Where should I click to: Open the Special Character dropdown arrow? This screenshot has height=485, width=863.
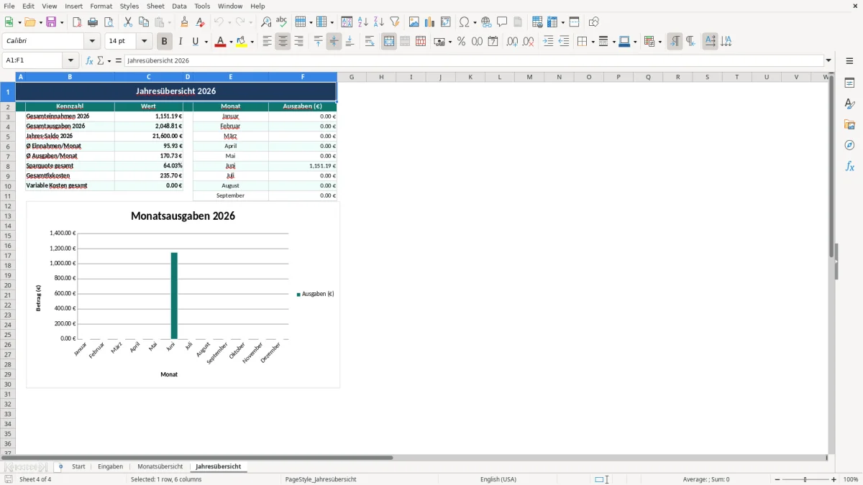coord(475,22)
